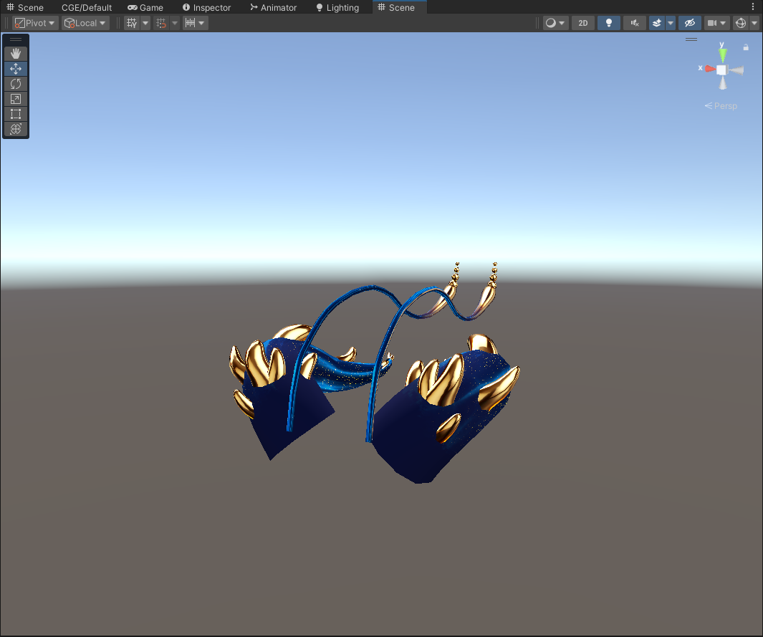Switch to the Animator tab
The height and width of the screenshot is (637, 763).
(x=274, y=7)
